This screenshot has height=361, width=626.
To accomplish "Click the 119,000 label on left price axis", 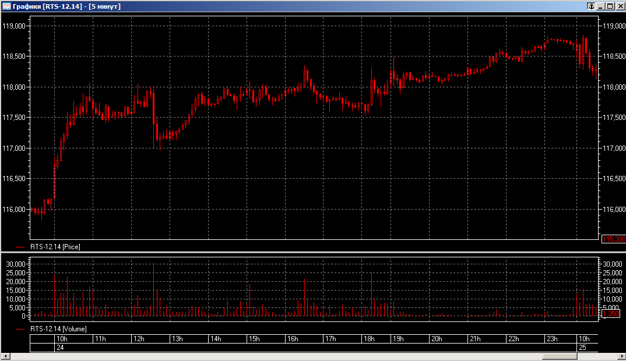I will click(x=13, y=26).
